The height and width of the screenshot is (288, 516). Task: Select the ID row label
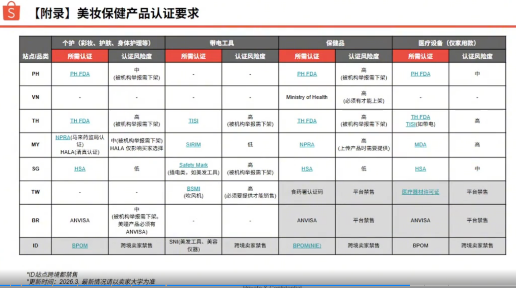pos(35,246)
